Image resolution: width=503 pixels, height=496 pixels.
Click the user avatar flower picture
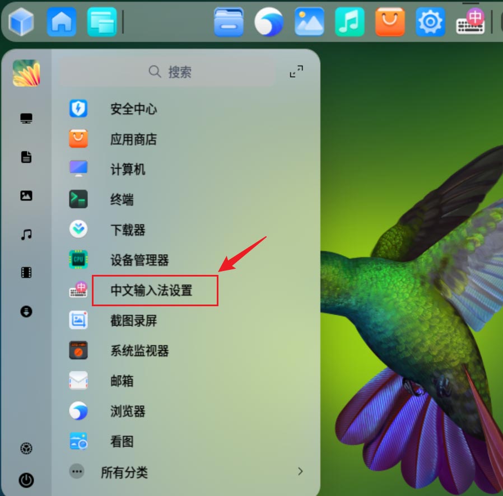26,73
